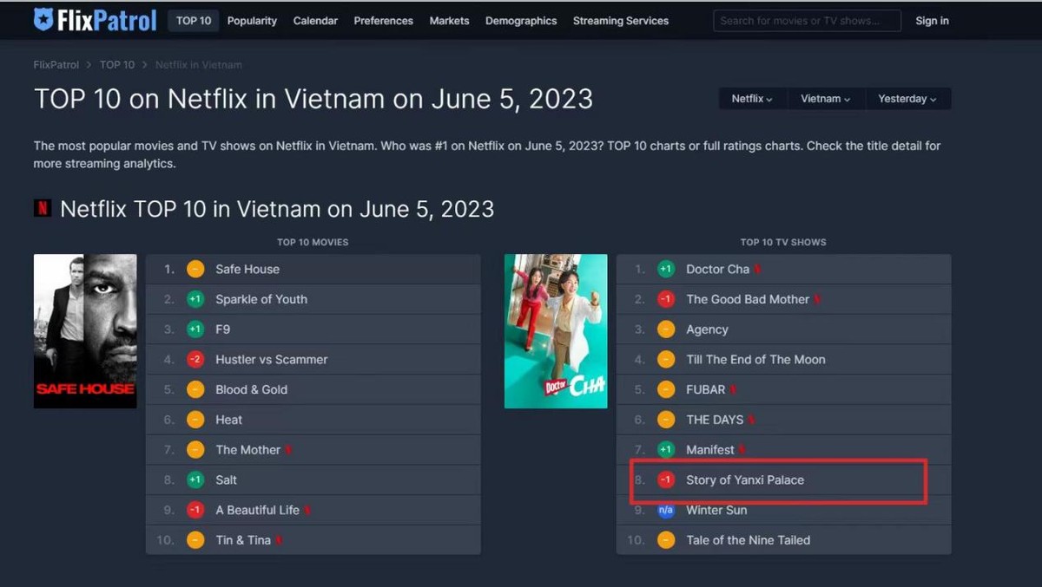The height and width of the screenshot is (587, 1042).
Task: Click green +1 badge next to Sparkle of Youth
Action: tap(195, 299)
